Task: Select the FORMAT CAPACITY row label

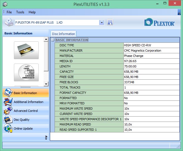Action: 73,93
